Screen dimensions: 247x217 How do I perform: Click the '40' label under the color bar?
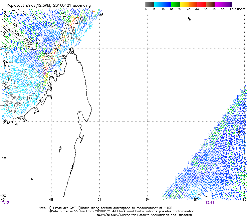[x=214, y=9]
